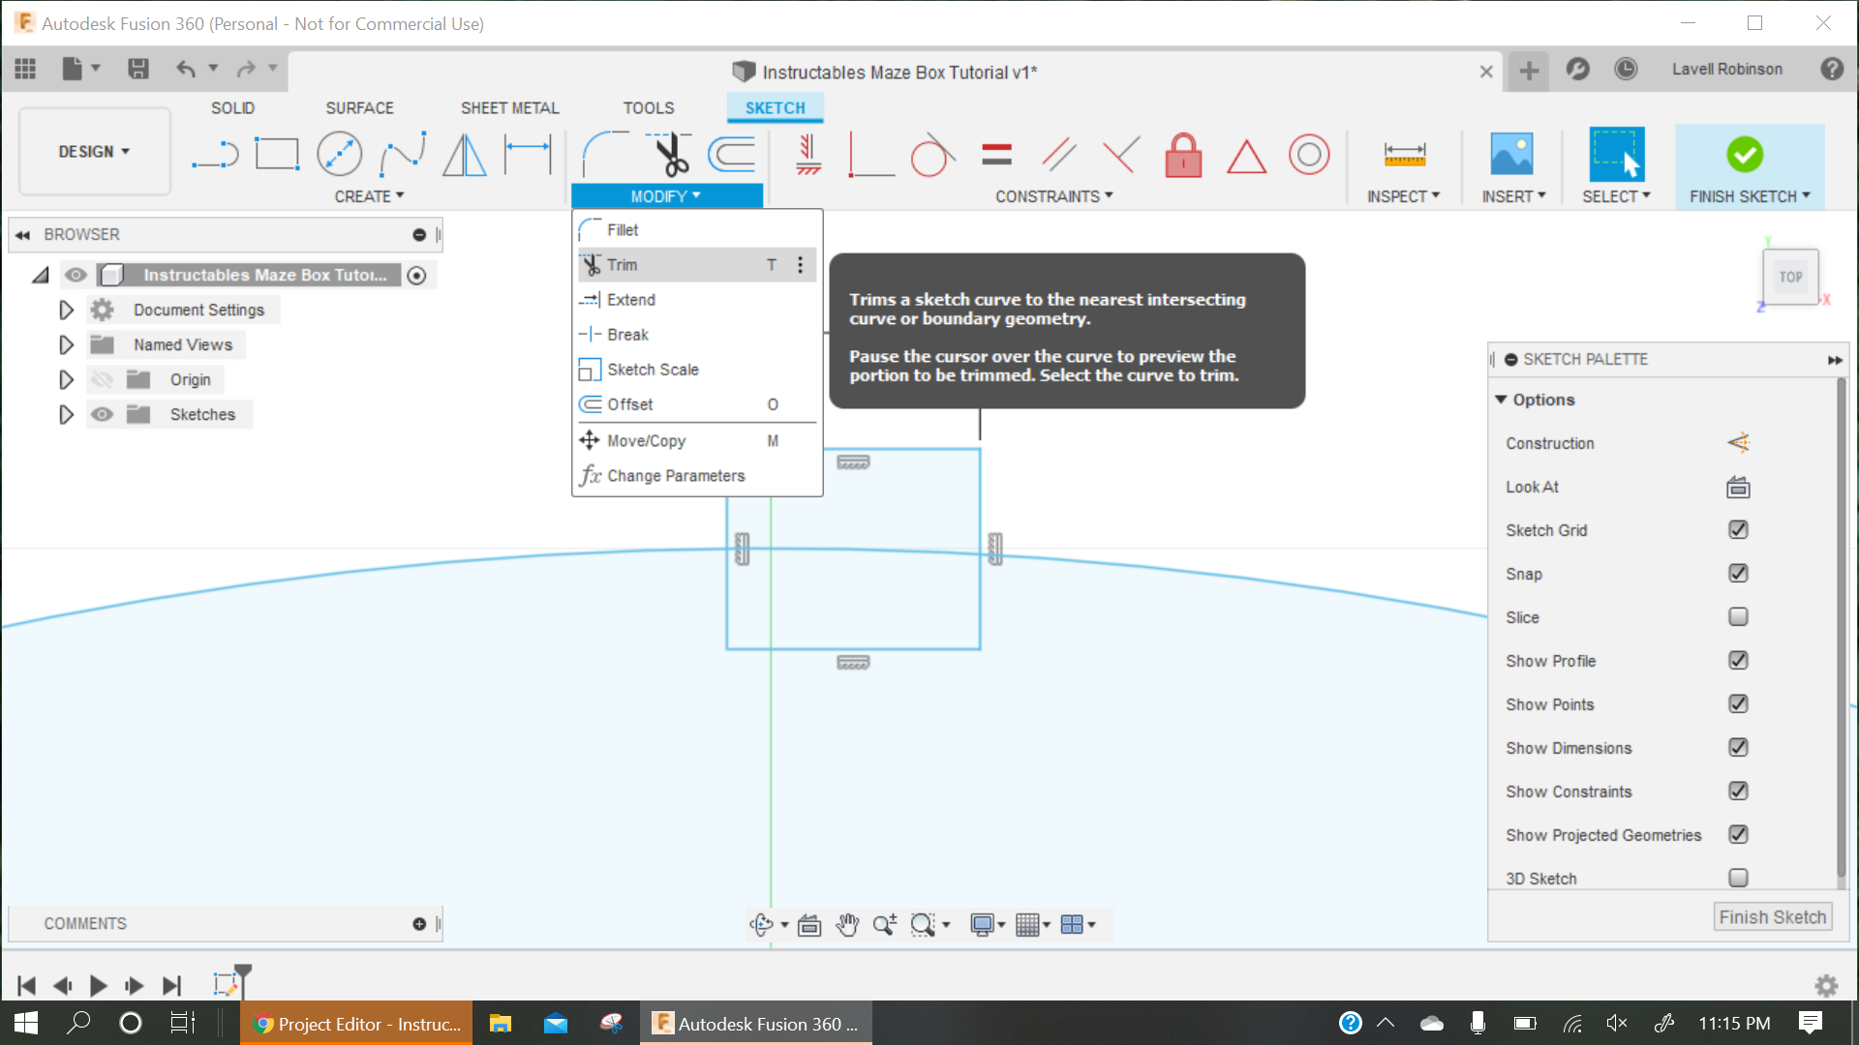The width and height of the screenshot is (1859, 1045).
Task: Click the Insert image icon
Action: [x=1512, y=155]
